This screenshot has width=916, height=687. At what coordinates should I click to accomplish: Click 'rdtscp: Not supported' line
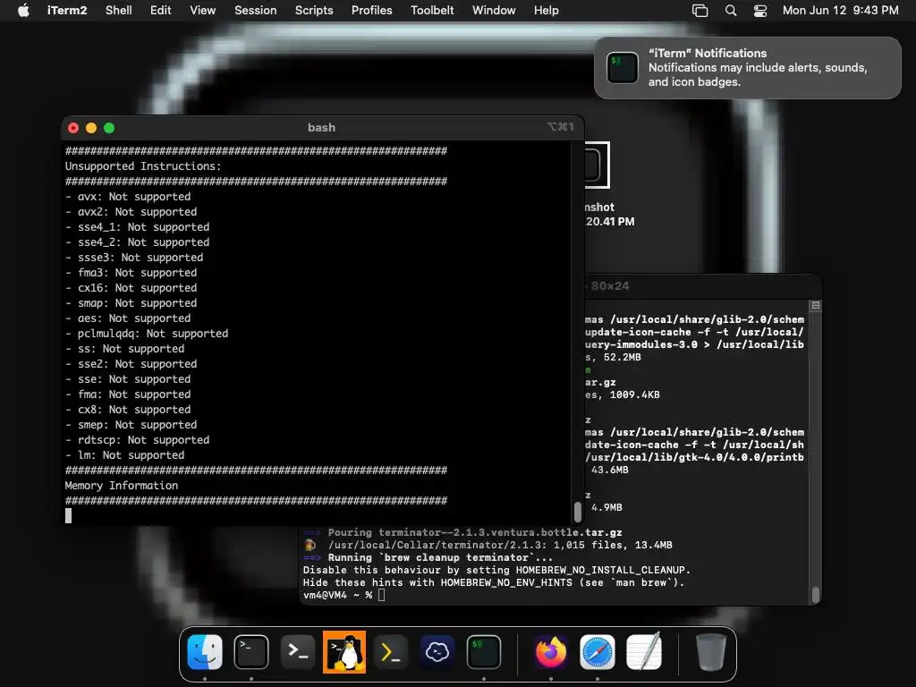(x=137, y=439)
